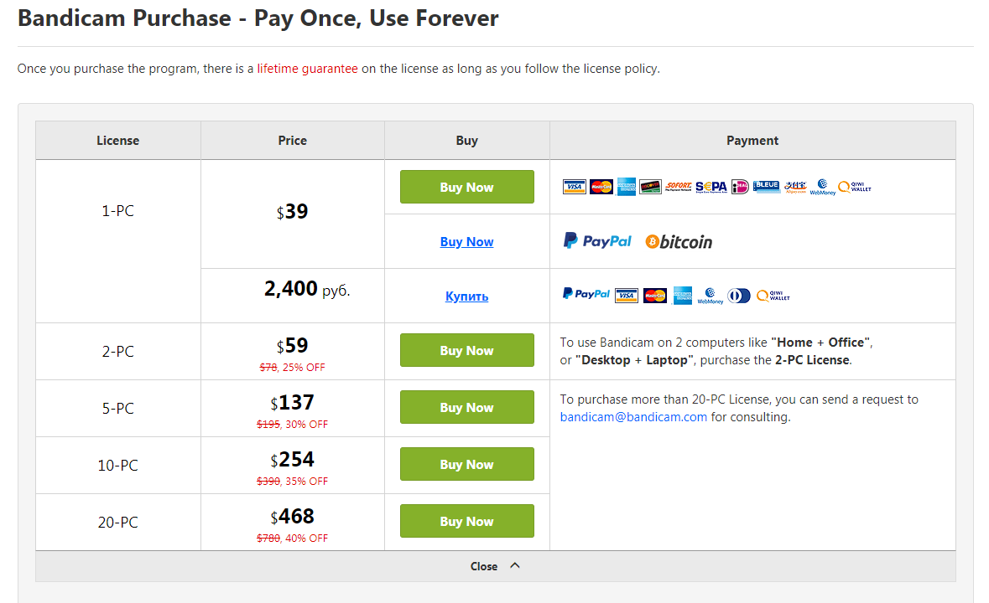Purchase the 10-PC license at $254
Image resolution: width=989 pixels, height=603 pixels.
click(x=466, y=464)
